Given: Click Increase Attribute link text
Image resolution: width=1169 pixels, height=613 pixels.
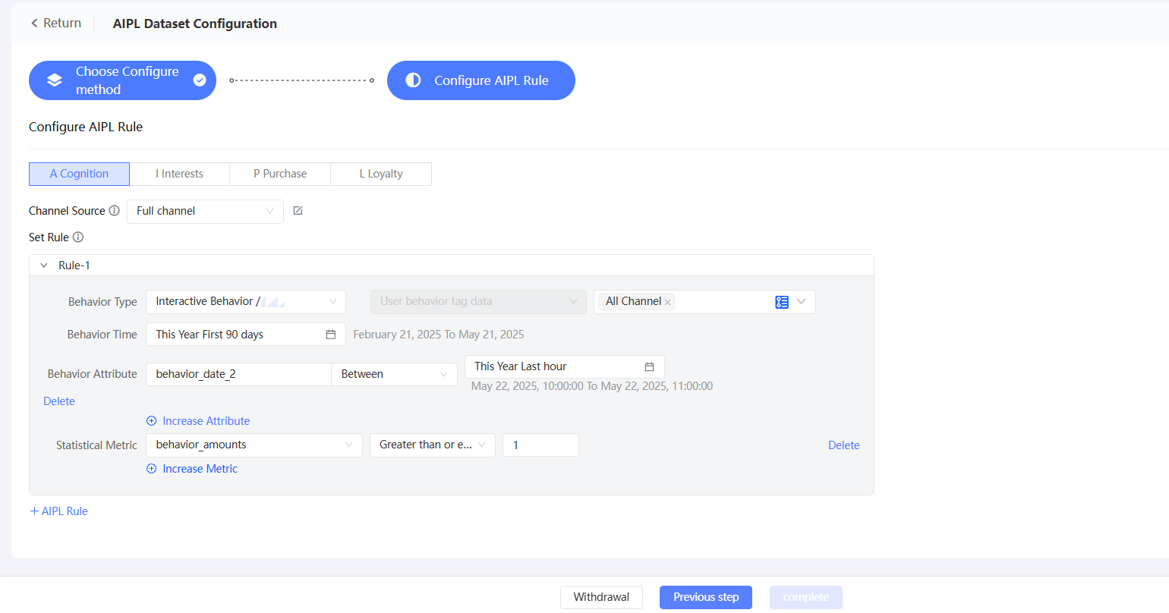Looking at the screenshot, I should click(206, 421).
